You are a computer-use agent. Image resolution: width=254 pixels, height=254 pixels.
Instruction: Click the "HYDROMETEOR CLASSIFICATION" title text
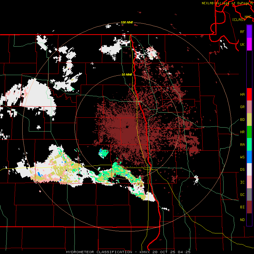pyautogui.click(x=99, y=252)
